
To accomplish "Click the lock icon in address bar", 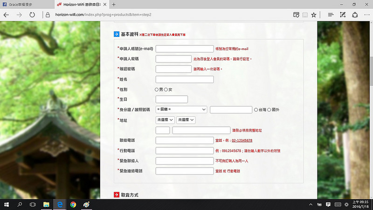I will [x=48, y=15].
